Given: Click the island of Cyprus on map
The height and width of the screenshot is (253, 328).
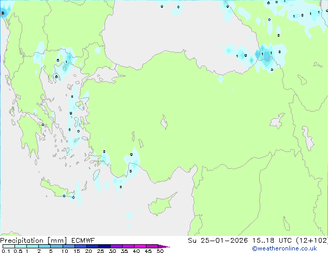Looking at the screenshot, I should click(163, 206).
